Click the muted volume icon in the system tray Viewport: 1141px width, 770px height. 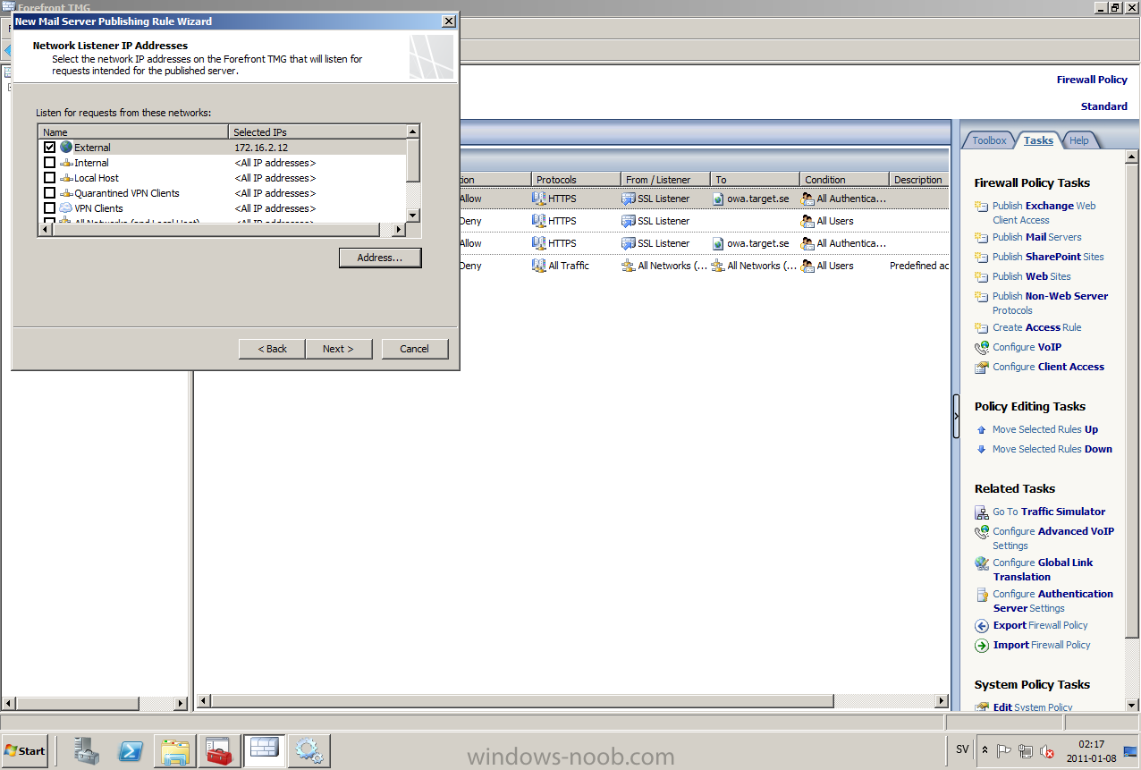point(1047,751)
